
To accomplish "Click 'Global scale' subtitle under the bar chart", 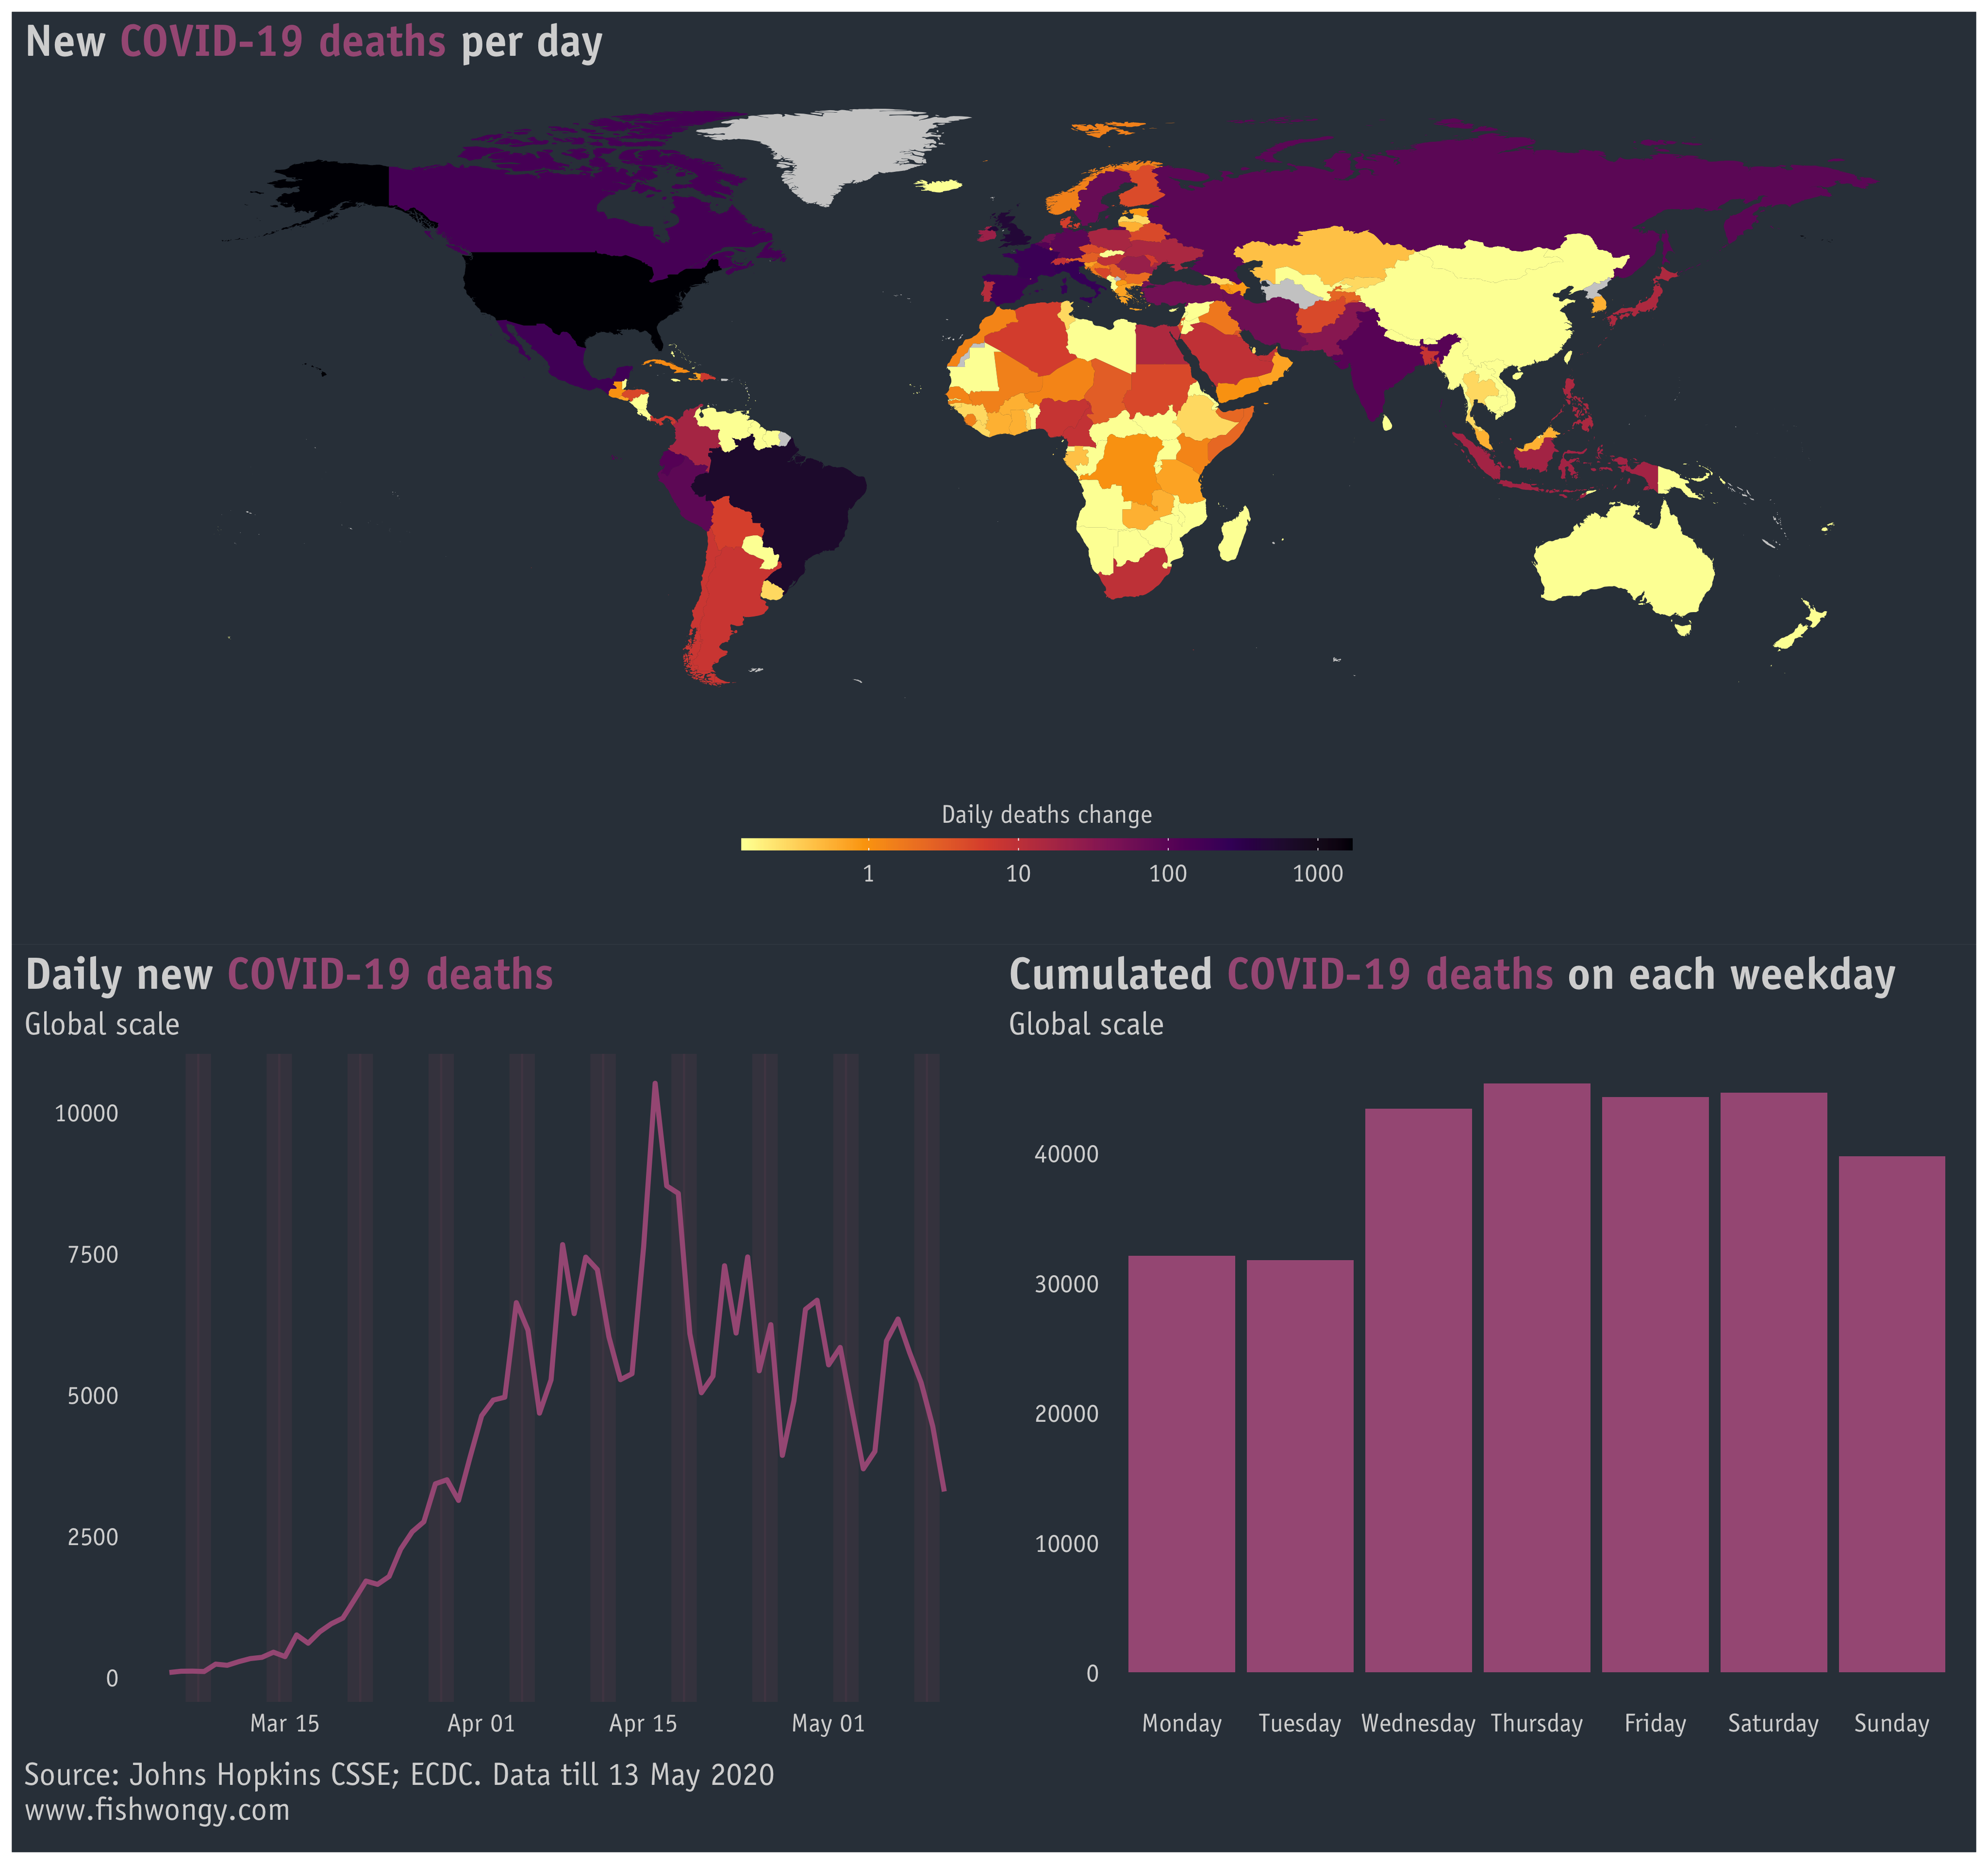I will point(1086,1024).
